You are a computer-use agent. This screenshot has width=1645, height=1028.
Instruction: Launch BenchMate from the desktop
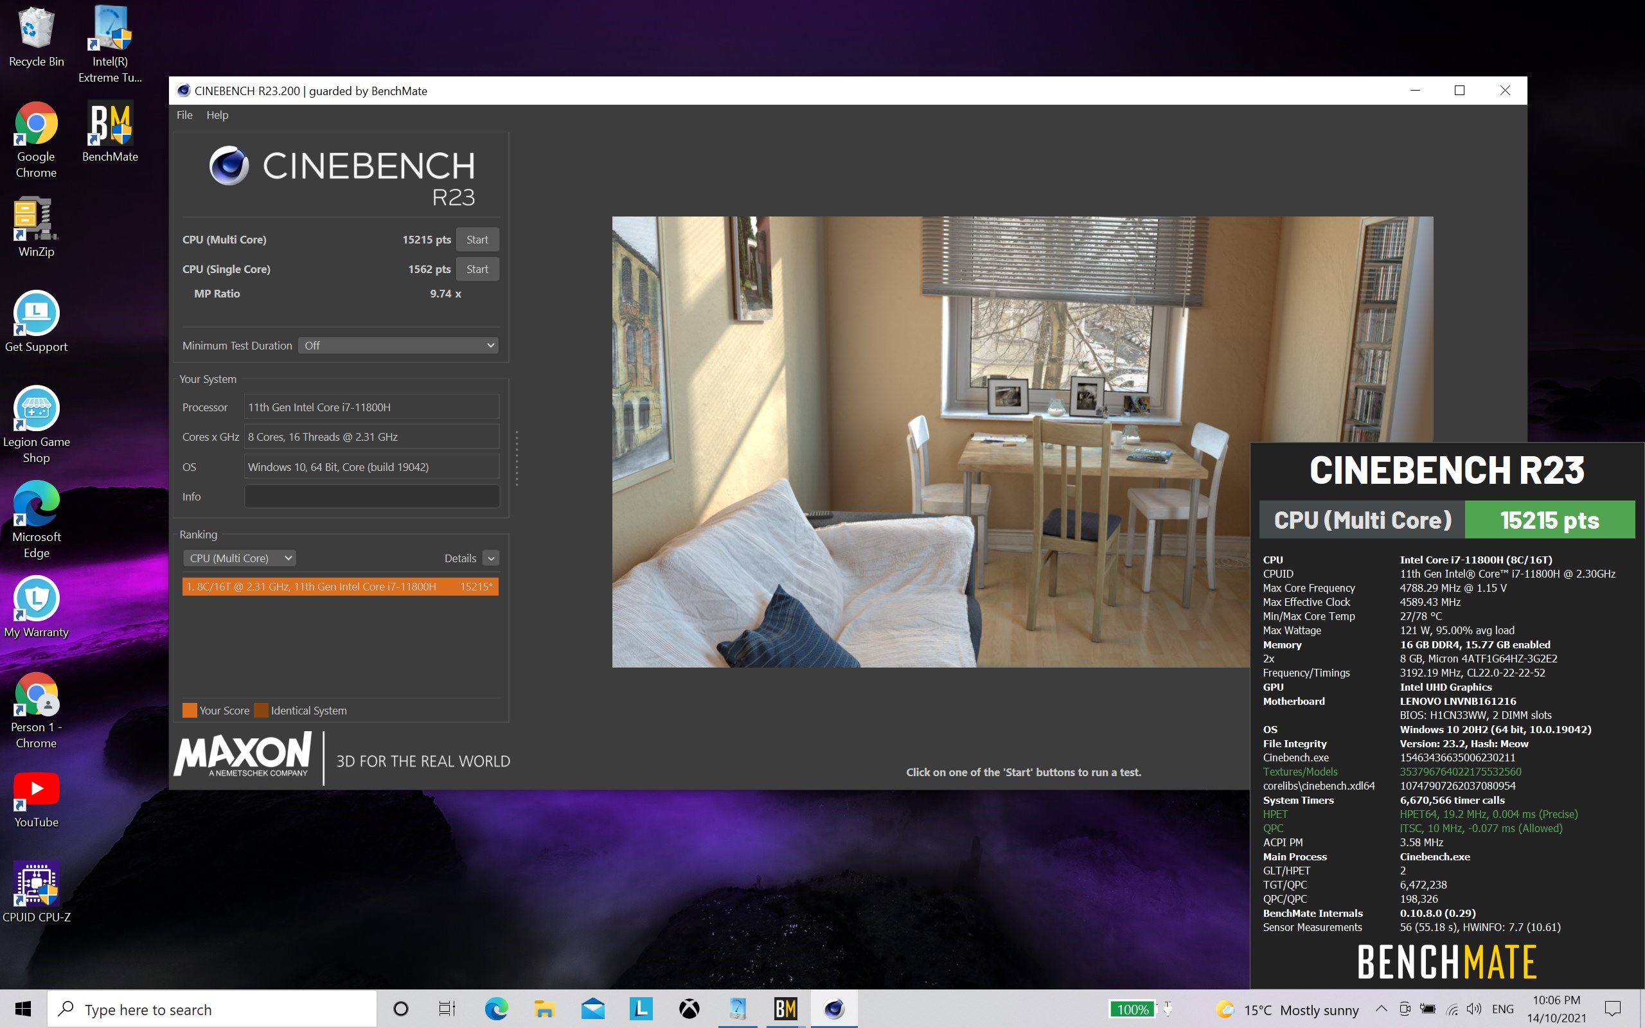tap(110, 131)
